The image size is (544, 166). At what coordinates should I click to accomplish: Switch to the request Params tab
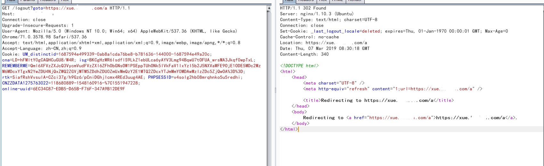point(28,1)
